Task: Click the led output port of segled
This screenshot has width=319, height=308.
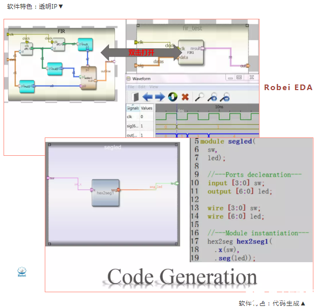Action: (x=177, y=183)
